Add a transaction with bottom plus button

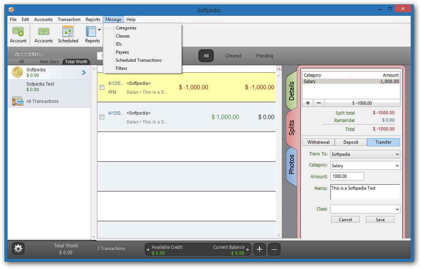[259, 250]
